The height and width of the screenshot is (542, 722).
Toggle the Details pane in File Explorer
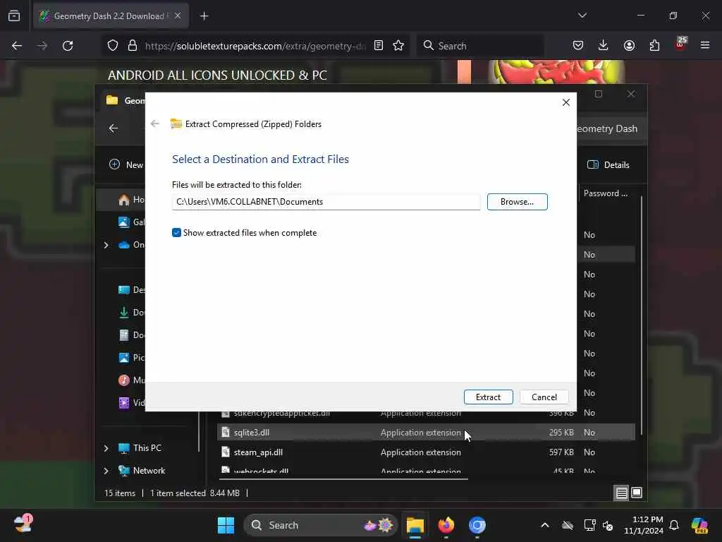click(608, 164)
